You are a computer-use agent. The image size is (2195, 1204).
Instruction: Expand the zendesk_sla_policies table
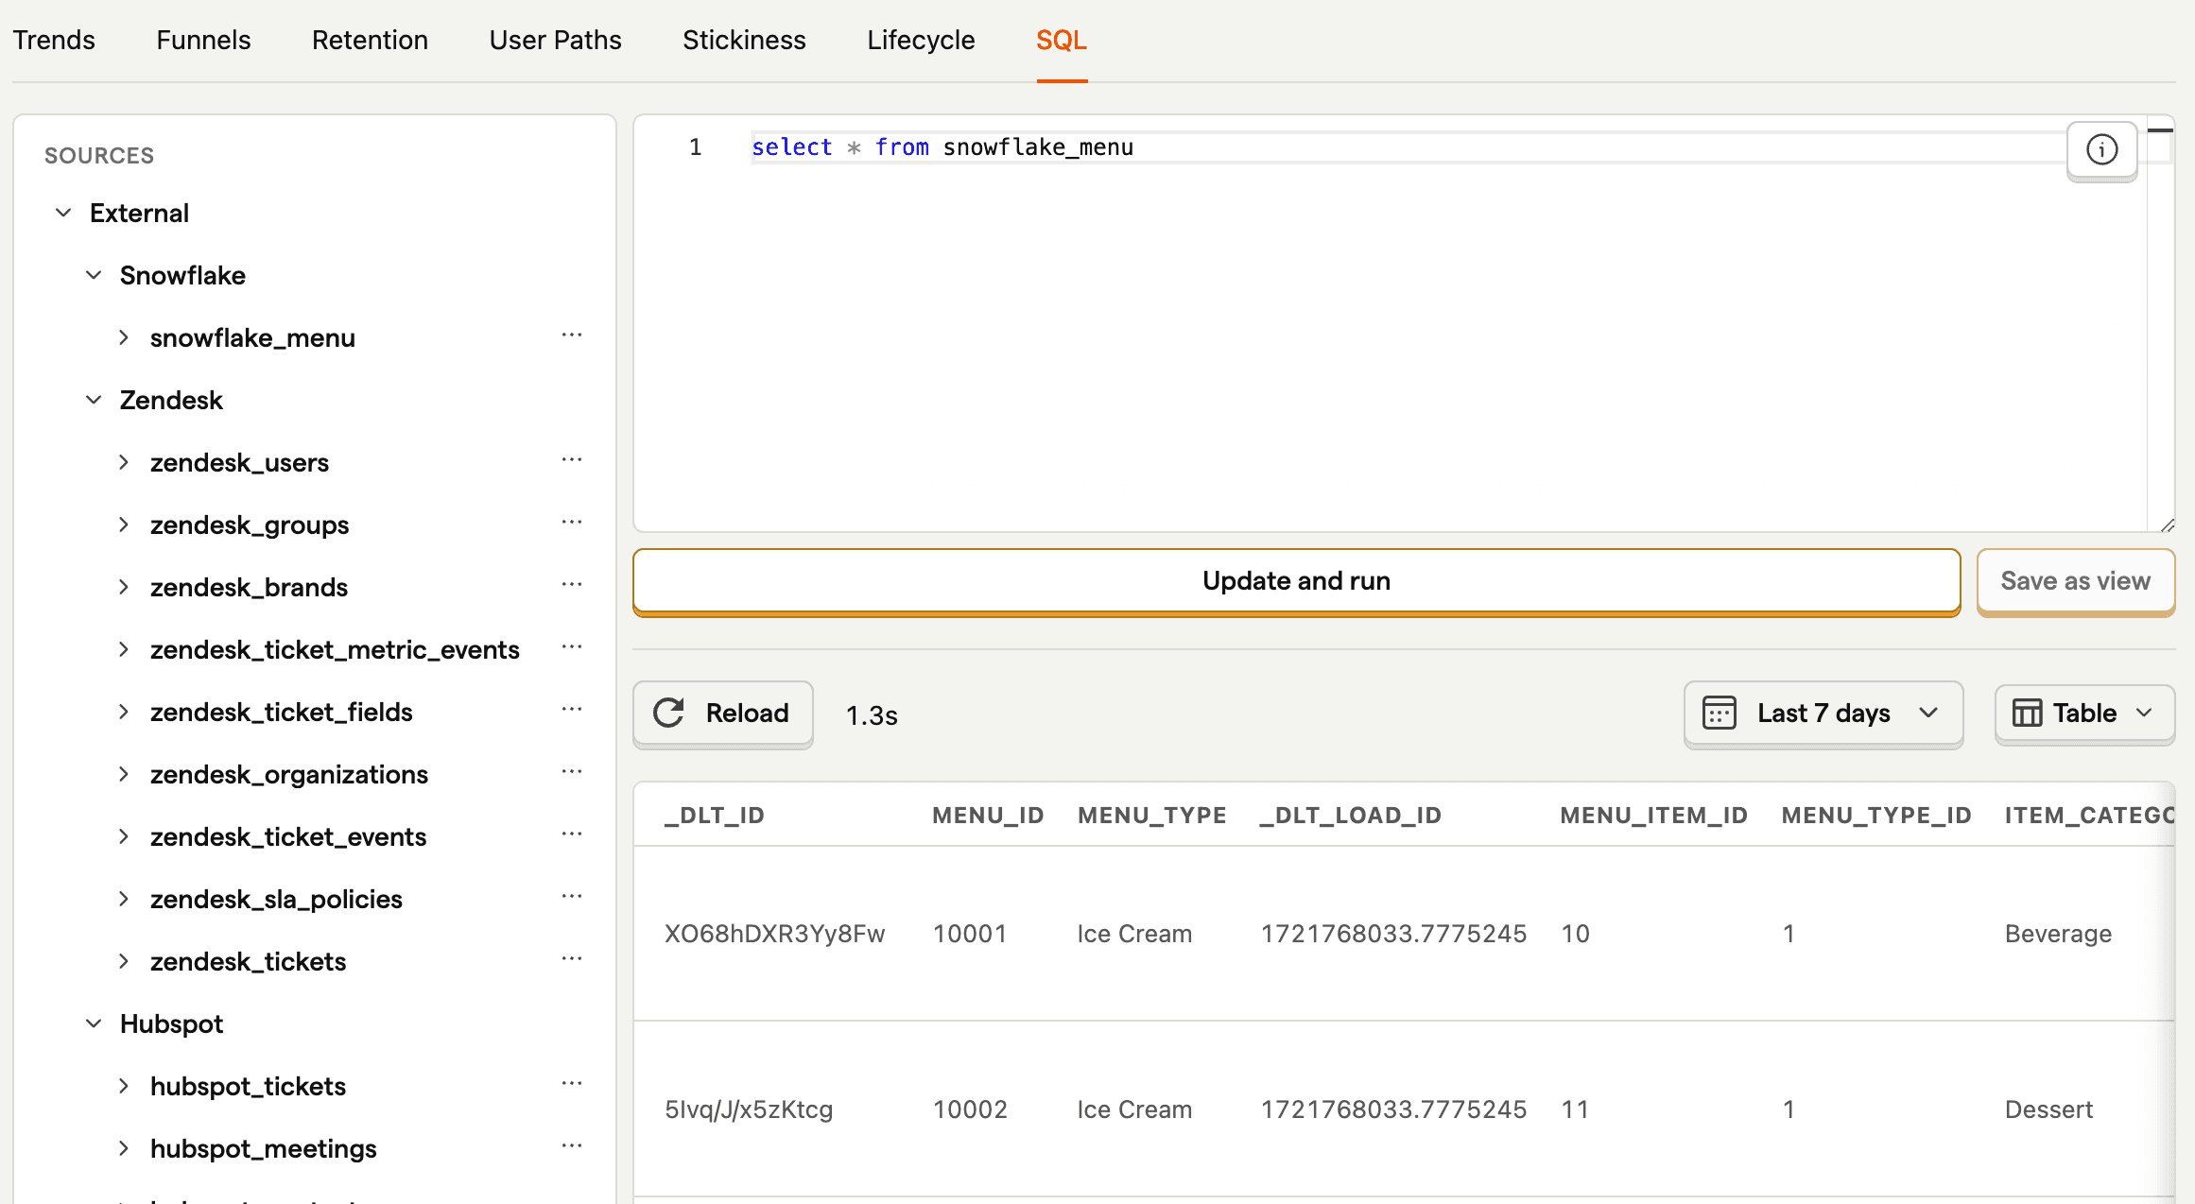coord(124,899)
